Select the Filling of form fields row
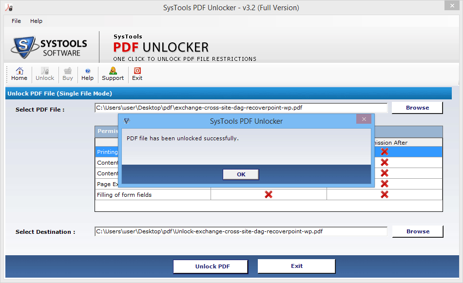Viewport: 463px width, 283px height. 269,195
